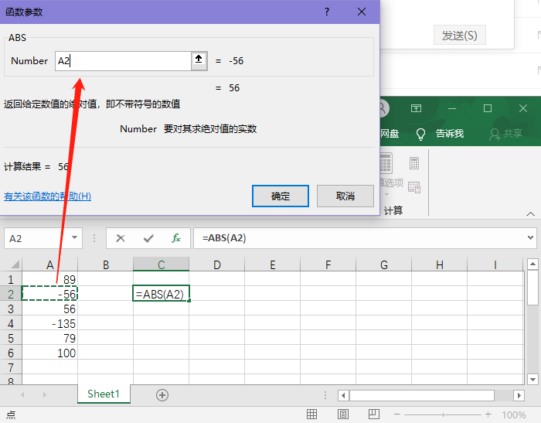Open the dialog help question mark
This screenshot has height=423, width=541.
327,12
